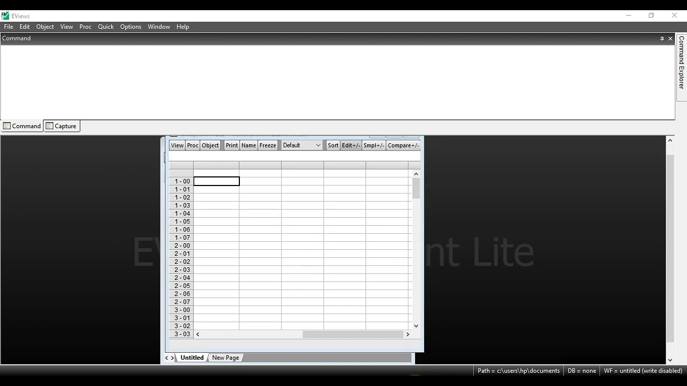The width and height of the screenshot is (687, 386).
Task: Open the Help menu
Action: click(182, 27)
